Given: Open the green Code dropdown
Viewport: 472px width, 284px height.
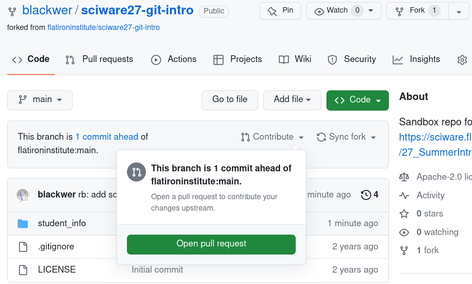Looking at the screenshot, I should (358, 100).
